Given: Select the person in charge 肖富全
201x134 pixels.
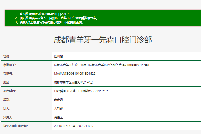Looking at the screenshot, I should point(58,117).
